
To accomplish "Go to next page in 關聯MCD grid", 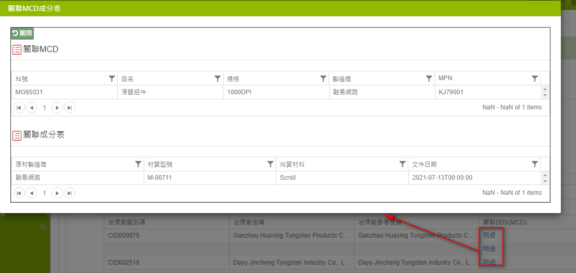I will click(x=57, y=108).
